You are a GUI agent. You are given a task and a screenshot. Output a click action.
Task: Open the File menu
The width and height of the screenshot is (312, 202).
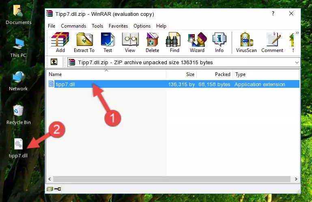pos(52,26)
